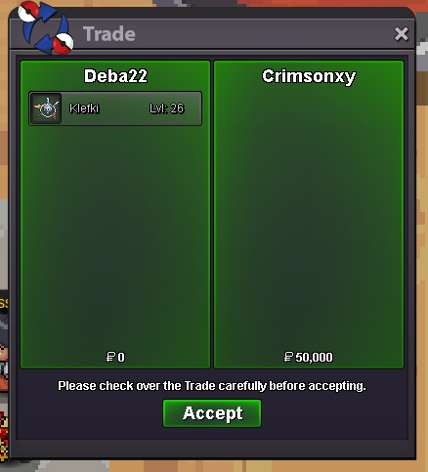The image size is (428, 472).
Task: Close the Trade window with the X
Action: coord(401,34)
